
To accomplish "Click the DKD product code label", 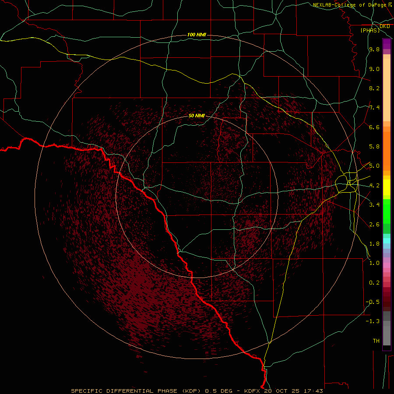I will [384, 26].
